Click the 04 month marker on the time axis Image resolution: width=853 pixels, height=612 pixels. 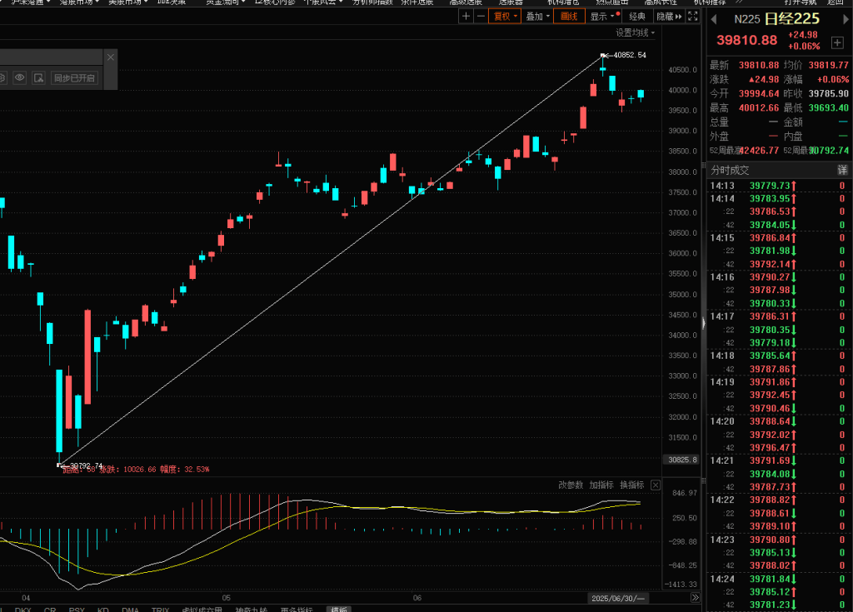(x=26, y=598)
